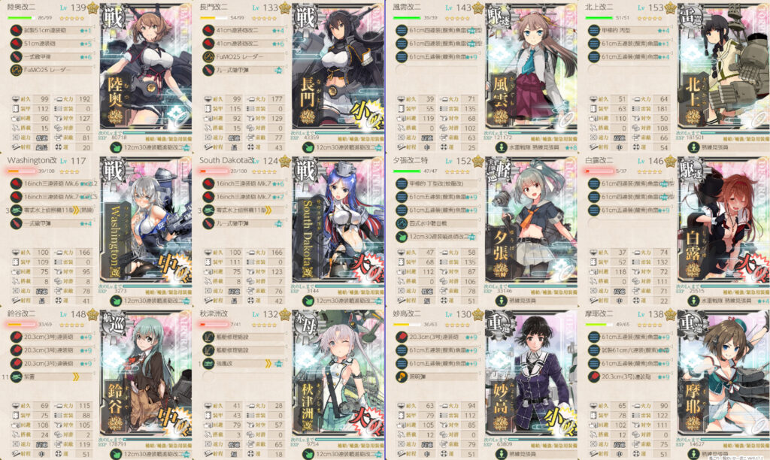The image size is (770, 460).
Task: Click Yuubari's 軽 light cruiser class badge
Action: [498, 171]
